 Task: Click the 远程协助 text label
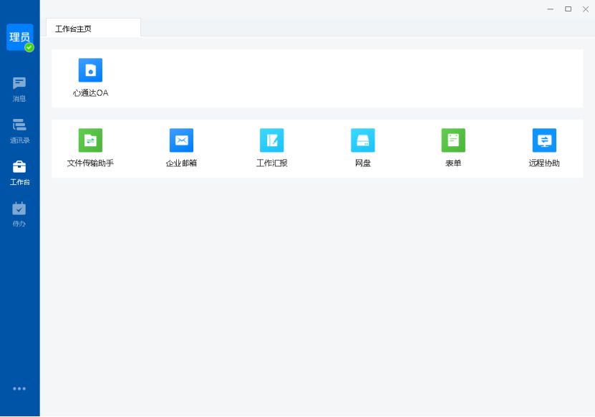click(x=544, y=163)
